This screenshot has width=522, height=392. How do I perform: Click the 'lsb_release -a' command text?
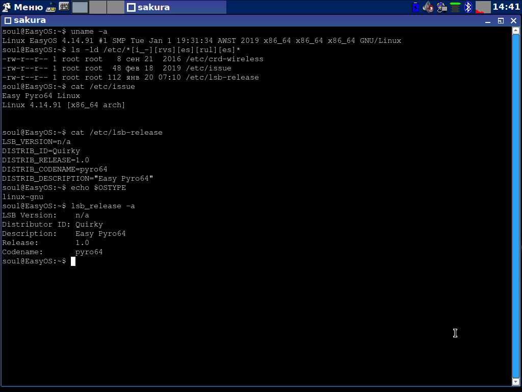[x=103, y=206]
